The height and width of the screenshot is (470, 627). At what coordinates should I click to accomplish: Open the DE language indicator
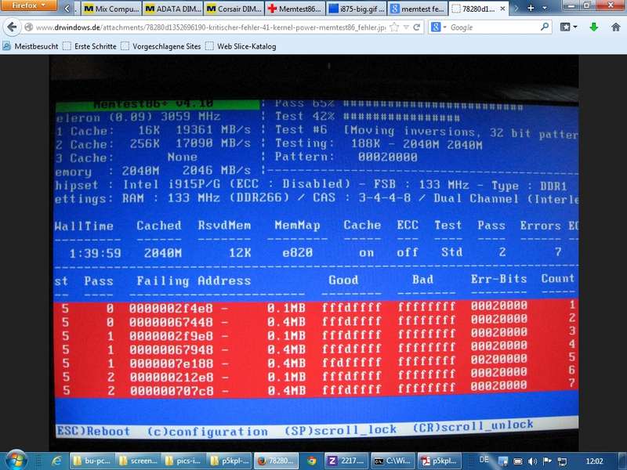pyautogui.click(x=484, y=460)
